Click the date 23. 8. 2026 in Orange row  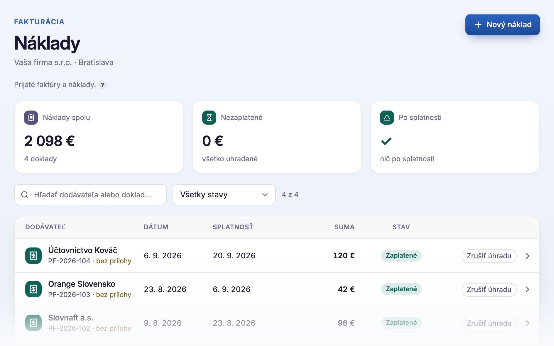(165, 289)
